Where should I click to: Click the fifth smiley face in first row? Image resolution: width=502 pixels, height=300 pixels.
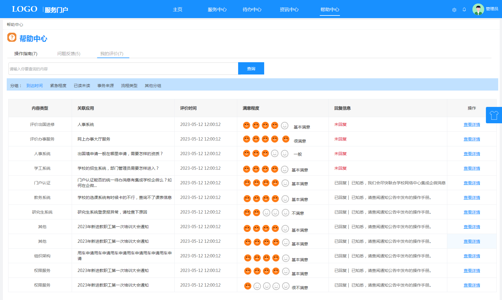284,125
